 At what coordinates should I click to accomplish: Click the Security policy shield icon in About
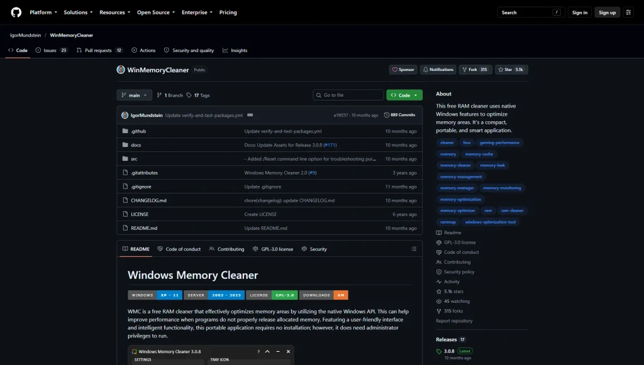[x=438, y=272]
